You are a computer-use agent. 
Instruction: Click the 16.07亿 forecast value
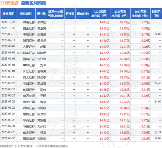(x=125, y=41)
